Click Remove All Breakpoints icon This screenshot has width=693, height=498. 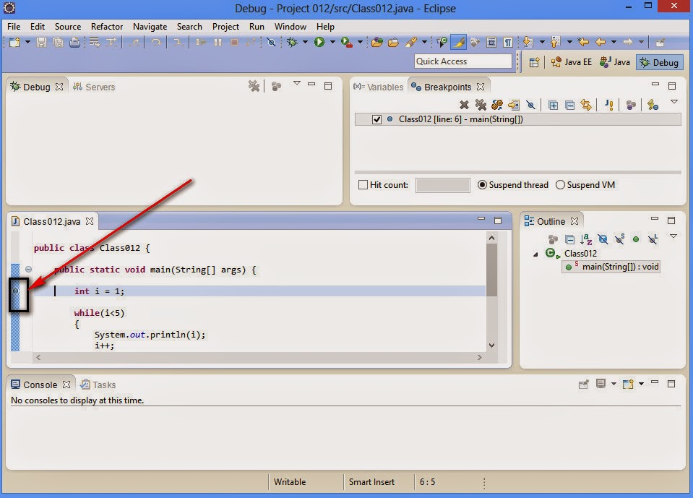point(481,104)
